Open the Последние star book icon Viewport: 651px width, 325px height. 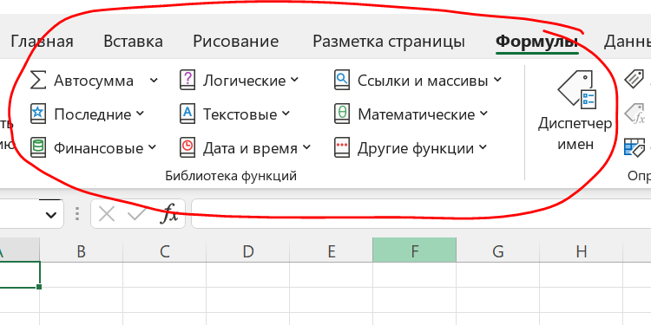(x=38, y=114)
